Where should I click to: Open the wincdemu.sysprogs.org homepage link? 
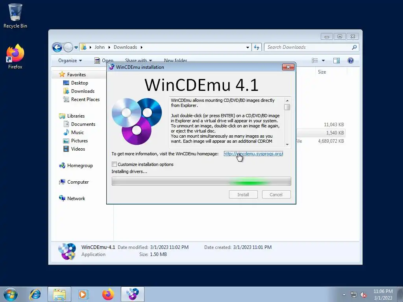[253, 154]
